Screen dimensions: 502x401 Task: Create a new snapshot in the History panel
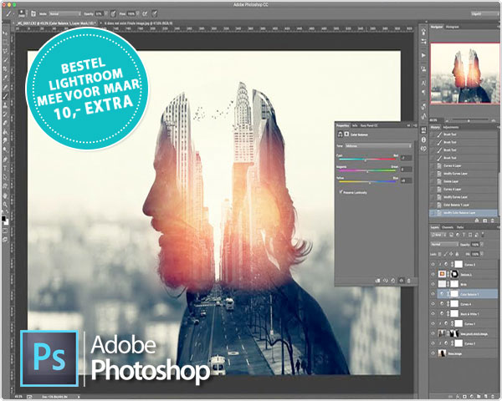[485, 221]
